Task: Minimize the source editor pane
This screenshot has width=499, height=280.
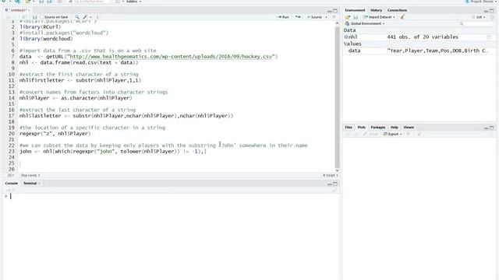Action: coord(330,11)
